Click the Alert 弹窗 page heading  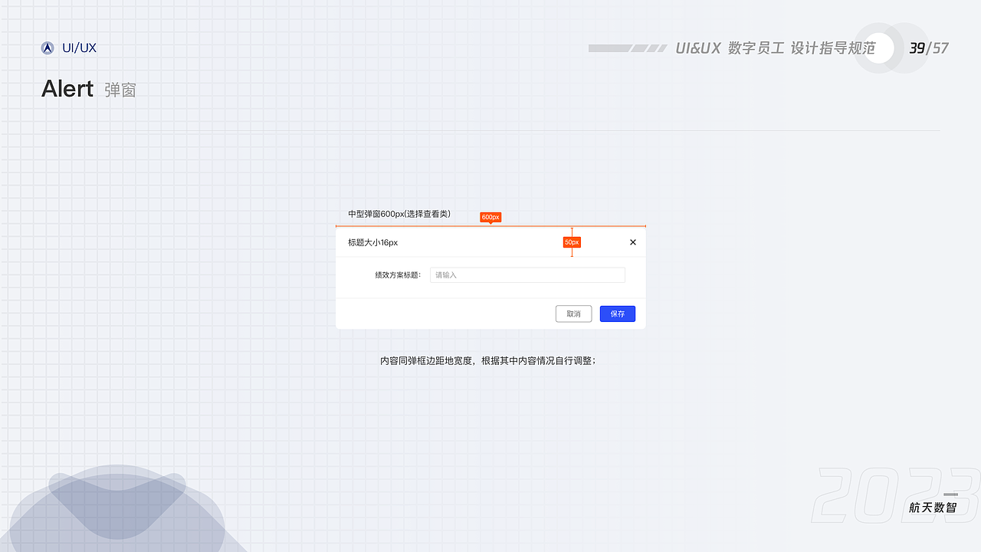click(x=87, y=89)
